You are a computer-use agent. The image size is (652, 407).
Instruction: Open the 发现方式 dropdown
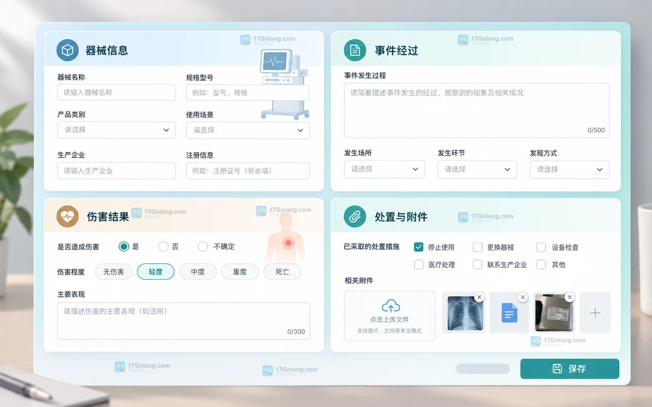[x=569, y=169]
